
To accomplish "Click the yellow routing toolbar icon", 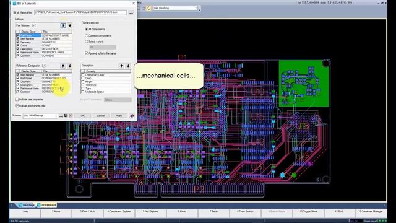I will click(148, 8).
